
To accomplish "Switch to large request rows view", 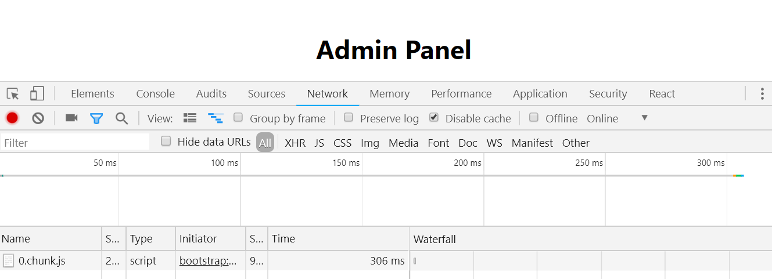I will [190, 118].
